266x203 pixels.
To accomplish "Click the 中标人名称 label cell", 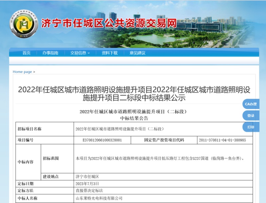I will 45,198.
